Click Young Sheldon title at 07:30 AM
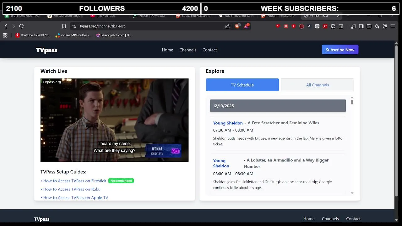 tap(228, 123)
